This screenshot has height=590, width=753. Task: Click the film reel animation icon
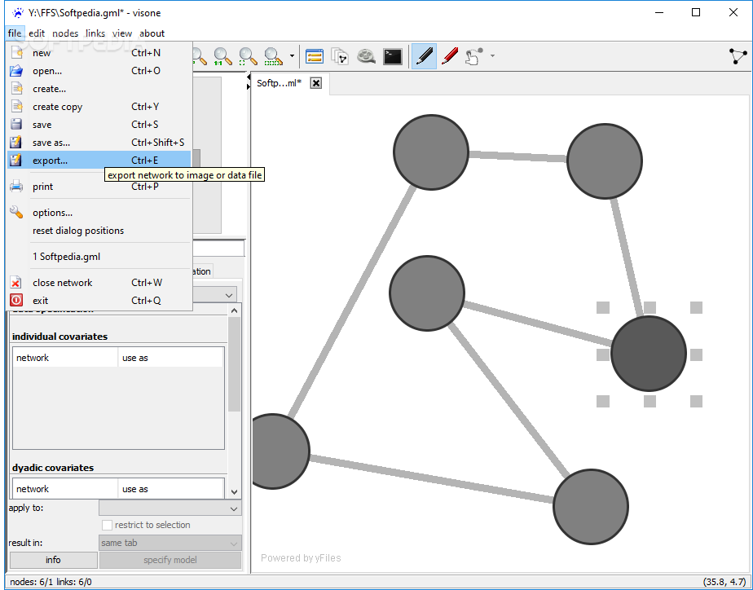pyautogui.click(x=366, y=57)
